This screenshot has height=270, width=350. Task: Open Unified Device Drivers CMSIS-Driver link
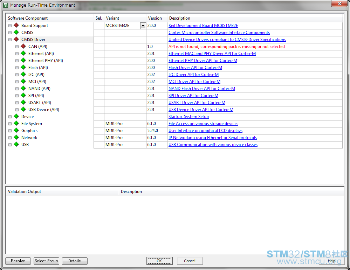pyautogui.click(x=227, y=40)
